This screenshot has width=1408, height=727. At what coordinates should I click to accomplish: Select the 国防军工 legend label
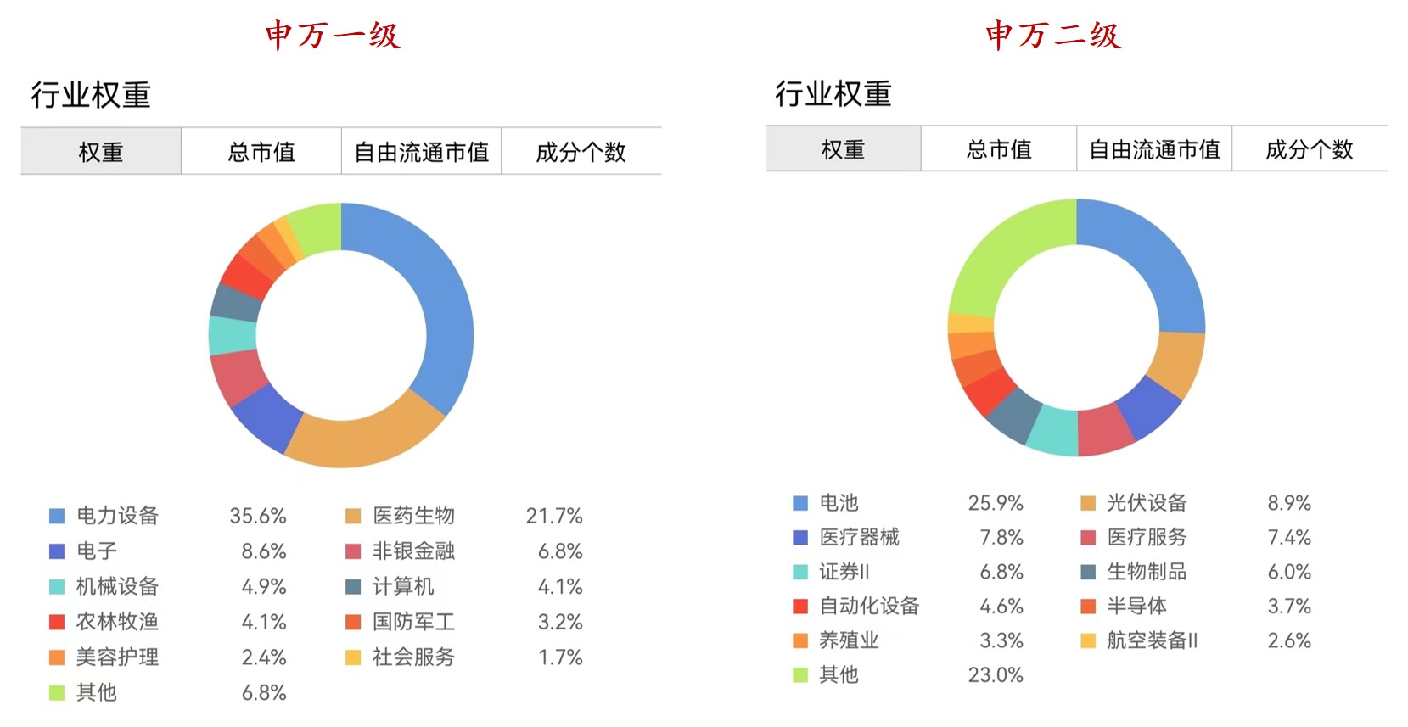pos(413,622)
